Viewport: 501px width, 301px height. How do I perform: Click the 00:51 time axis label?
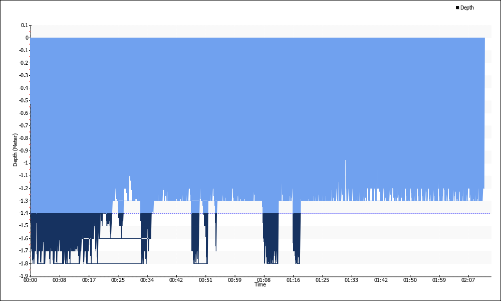pyautogui.click(x=205, y=280)
